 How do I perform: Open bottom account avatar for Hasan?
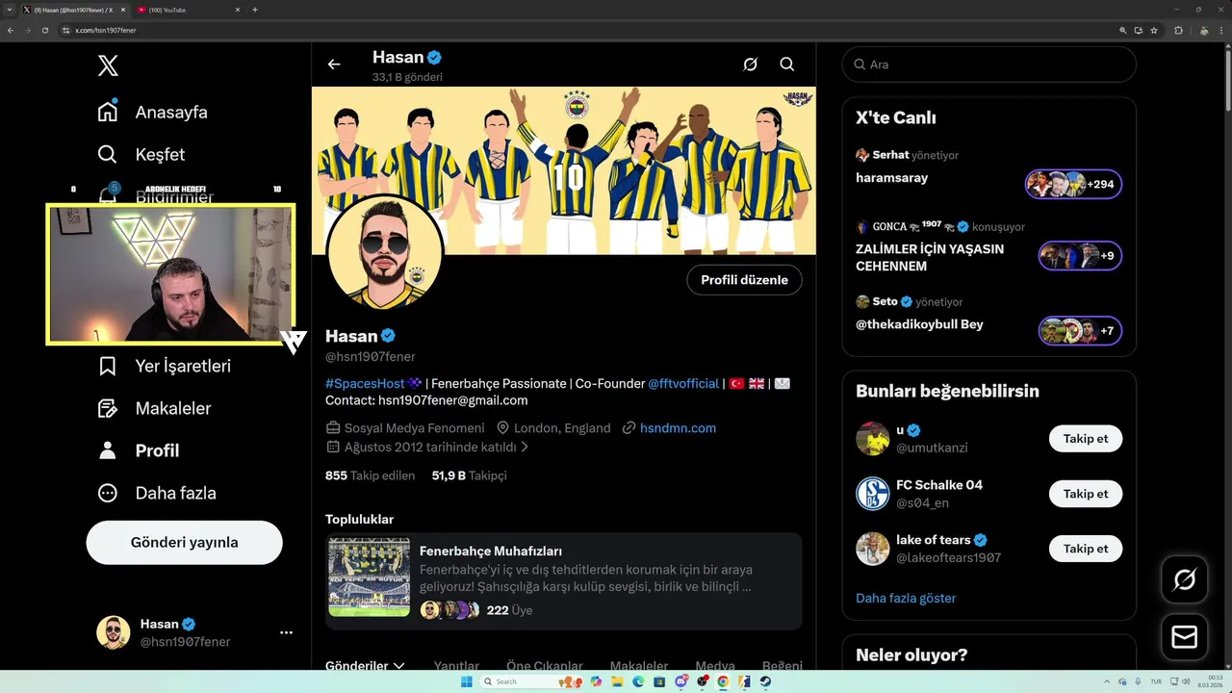[x=113, y=632]
